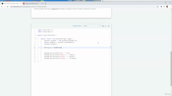Enter fullscreen editor mode icon
Viewport: 172px width, 96px height.
[106, 26]
